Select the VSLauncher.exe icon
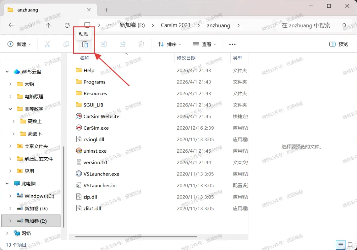The width and height of the screenshot is (357, 250). point(79,174)
